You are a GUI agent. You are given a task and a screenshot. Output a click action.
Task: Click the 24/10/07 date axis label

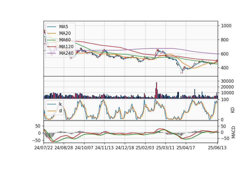84,148
